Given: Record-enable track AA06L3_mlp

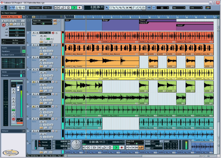Looking at the screenshot, I should pyautogui.click(x=53, y=57).
